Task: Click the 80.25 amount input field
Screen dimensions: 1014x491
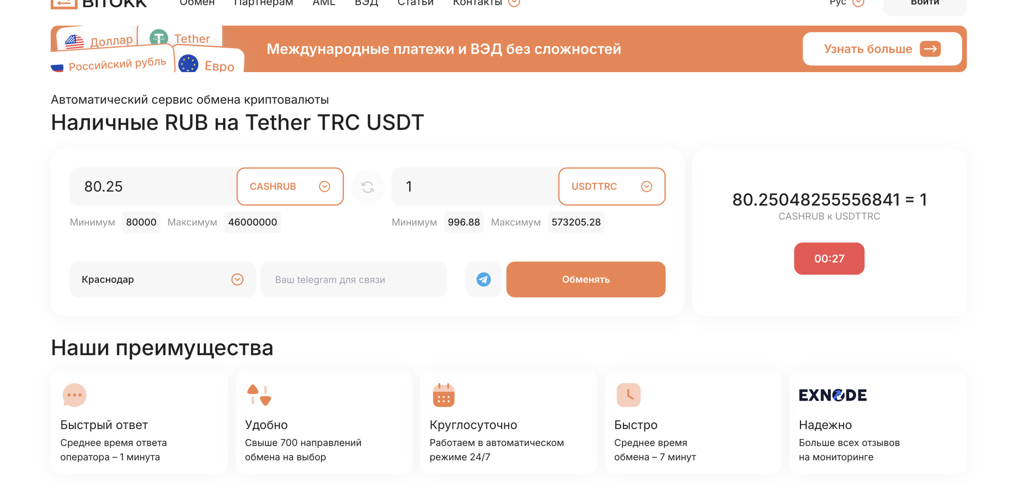Action: [x=154, y=187]
